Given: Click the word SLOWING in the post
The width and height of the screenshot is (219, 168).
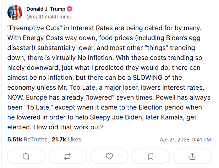Looking at the screenshot, I should click(x=148, y=78).
